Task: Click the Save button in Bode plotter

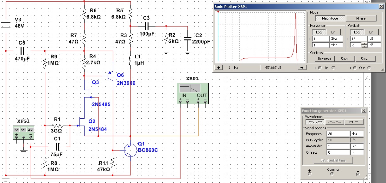Action: click(x=345, y=59)
